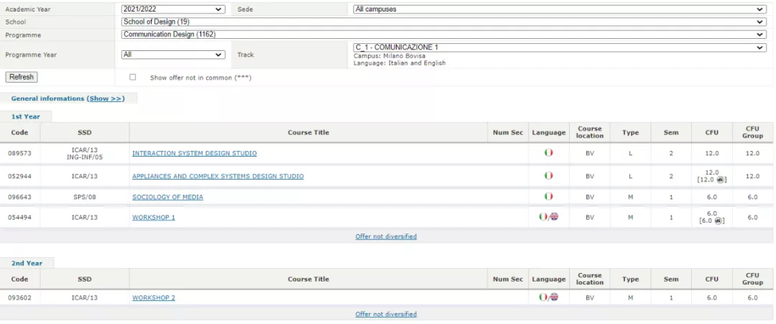Open the SOCIOLOGY OF MEDIA course link
This screenshot has height=324, width=776.
167,197
